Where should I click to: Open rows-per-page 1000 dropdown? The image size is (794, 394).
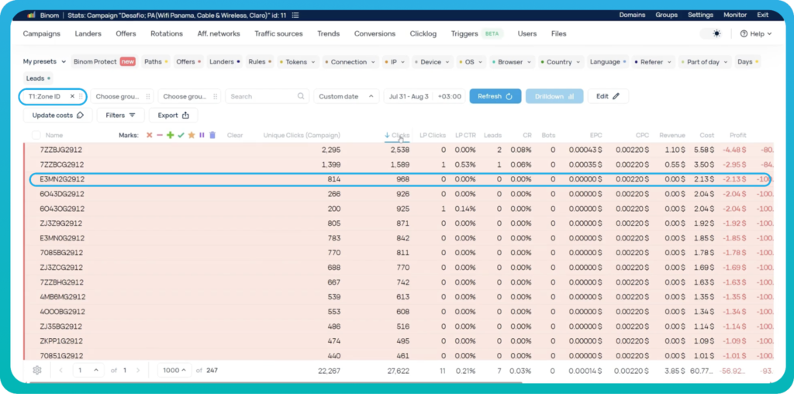click(174, 370)
